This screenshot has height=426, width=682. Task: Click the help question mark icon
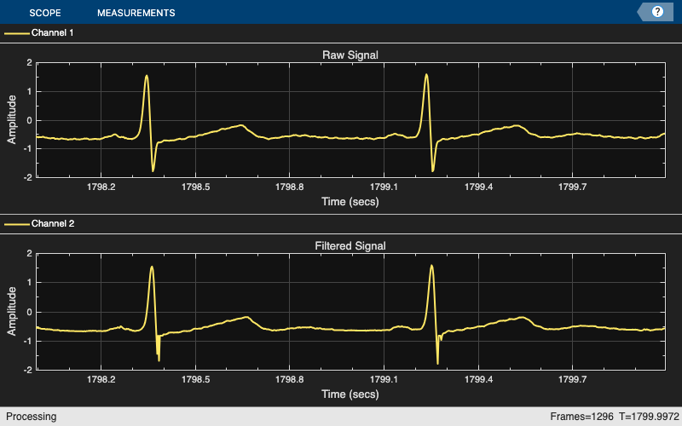tap(657, 12)
